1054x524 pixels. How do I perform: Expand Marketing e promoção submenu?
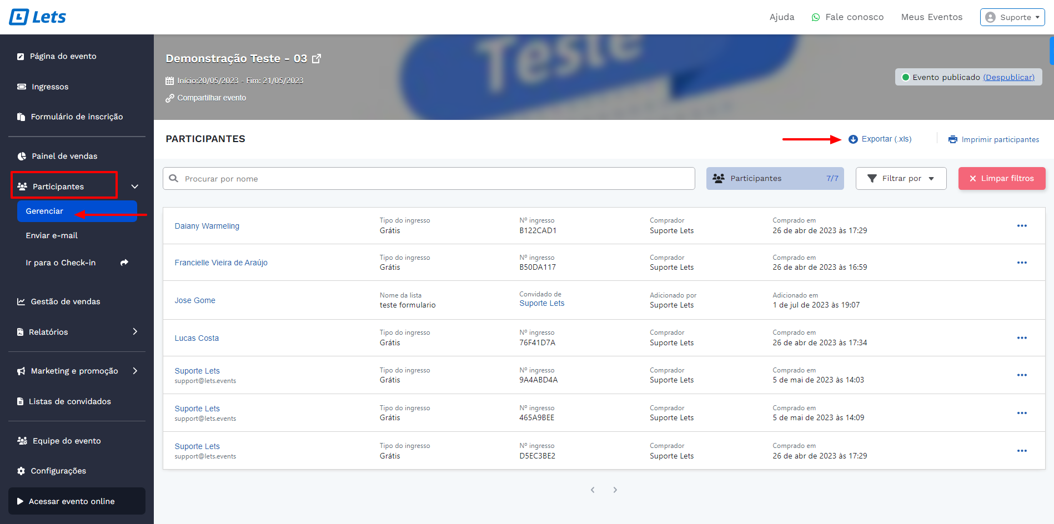(134, 371)
